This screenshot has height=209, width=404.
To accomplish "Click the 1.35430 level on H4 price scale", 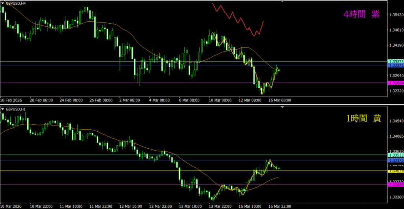I will (x=396, y=15).
